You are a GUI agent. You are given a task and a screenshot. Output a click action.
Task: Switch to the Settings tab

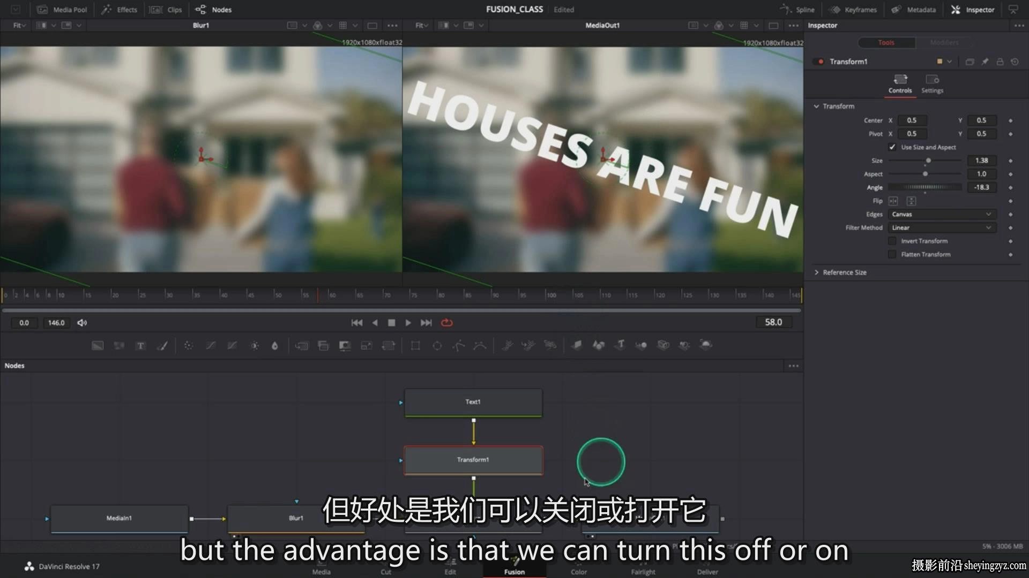(933, 84)
